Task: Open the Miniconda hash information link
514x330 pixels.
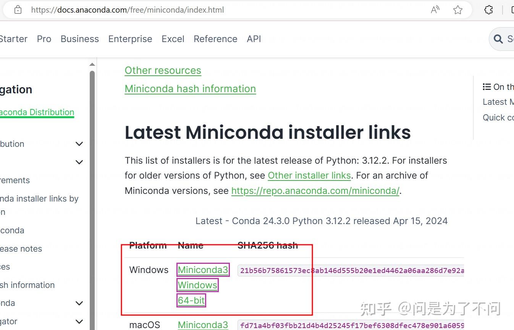Action: (x=190, y=88)
